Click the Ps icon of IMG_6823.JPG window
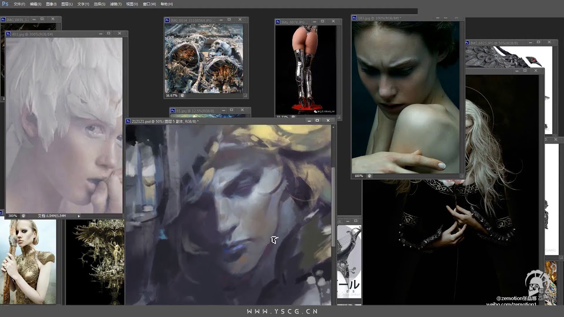 pos(468,43)
